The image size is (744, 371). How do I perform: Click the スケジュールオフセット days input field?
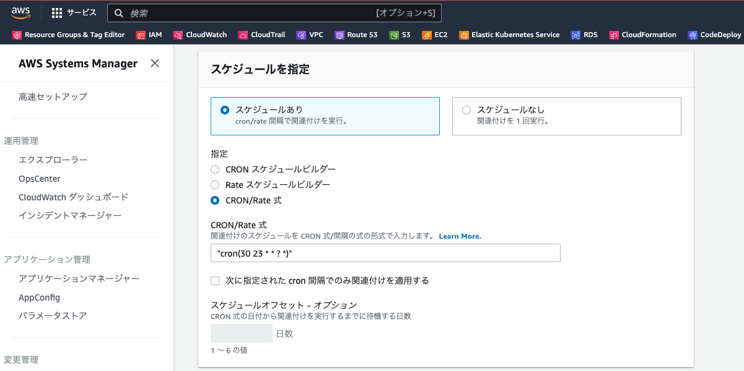(x=241, y=333)
